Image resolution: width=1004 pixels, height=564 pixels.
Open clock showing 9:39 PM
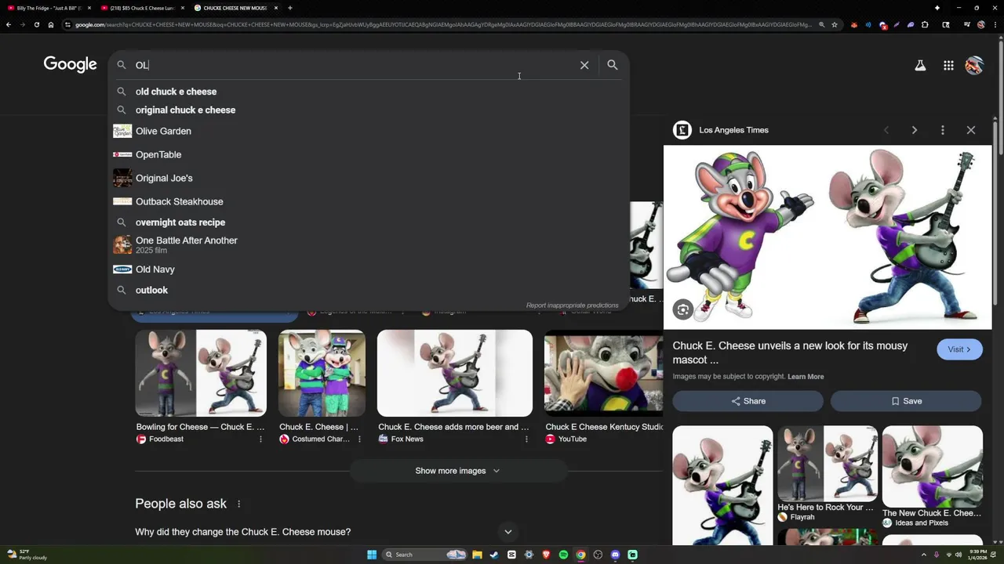[976, 555]
